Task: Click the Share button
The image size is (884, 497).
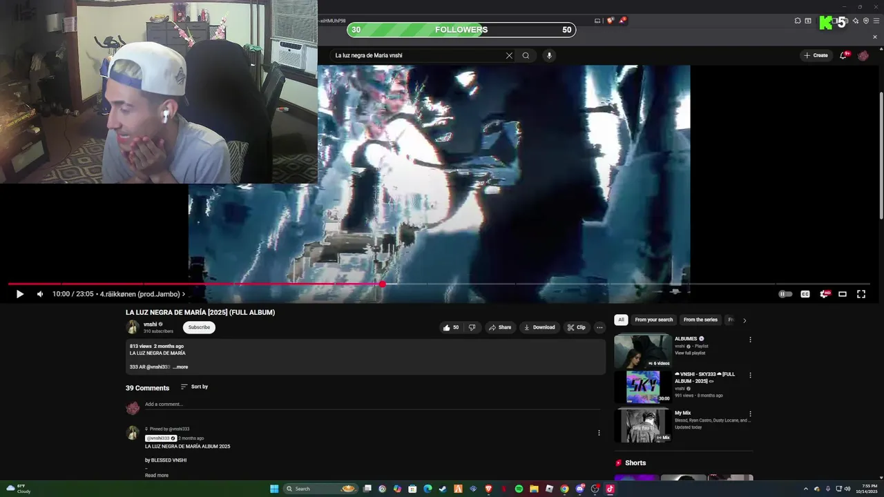Action: [x=500, y=327]
